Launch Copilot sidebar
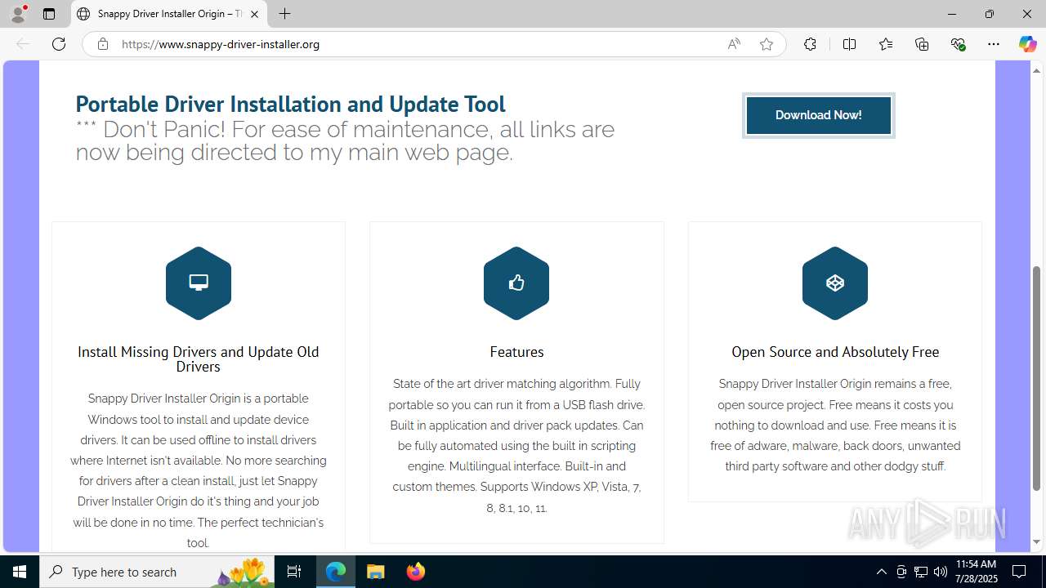1046x588 pixels. [1027, 44]
